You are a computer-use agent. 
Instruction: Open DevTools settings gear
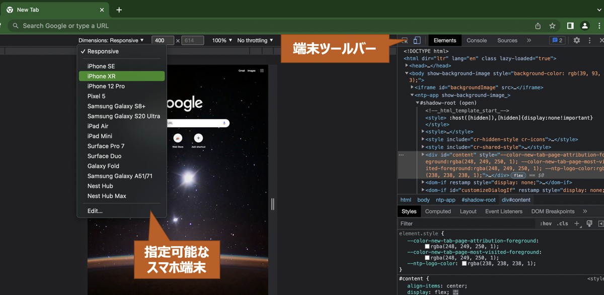576,40
